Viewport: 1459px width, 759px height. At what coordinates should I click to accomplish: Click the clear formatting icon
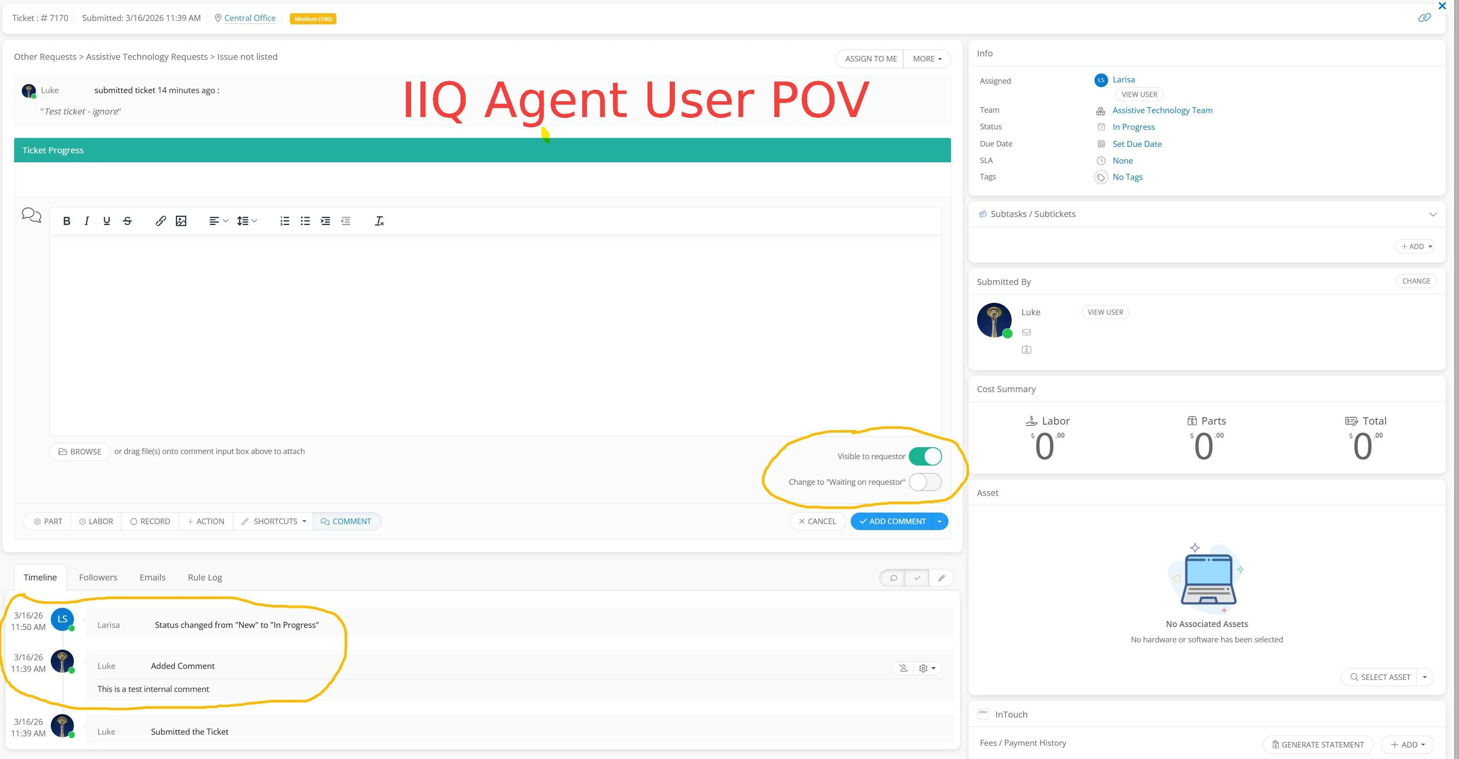click(379, 221)
